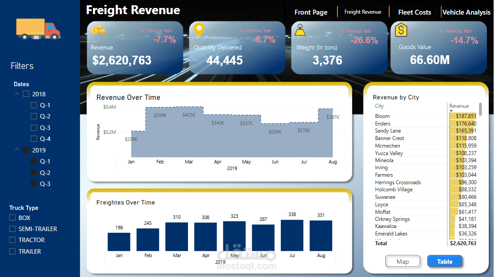Click the Jan bar showing 198 freights
Image resolution: width=494 pixels, height=277 pixels.
[119, 242]
